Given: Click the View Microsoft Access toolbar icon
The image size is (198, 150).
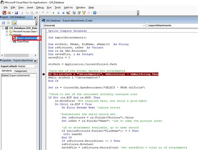Looking at the screenshot, I should pos(4,13).
